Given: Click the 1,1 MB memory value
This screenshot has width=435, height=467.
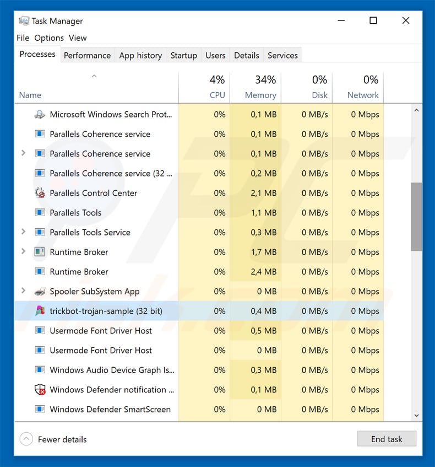Looking at the screenshot, I should (x=263, y=213).
